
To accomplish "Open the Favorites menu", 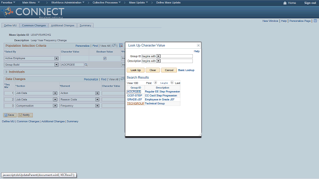I will coord(8,2).
